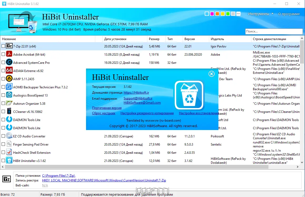Click the Advanced SystemCare Pro icon
This screenshot has width=305, height=197.
[9, 62]
